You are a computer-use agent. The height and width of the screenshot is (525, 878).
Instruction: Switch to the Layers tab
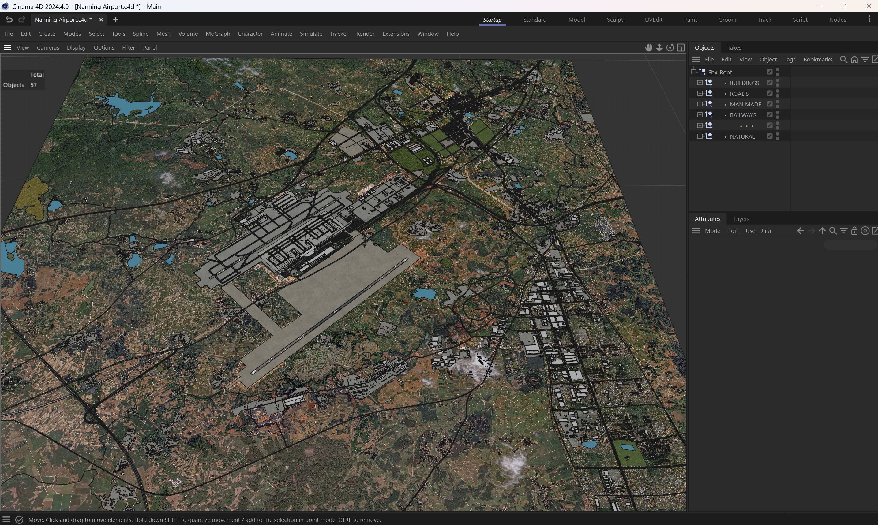point(741,219)
